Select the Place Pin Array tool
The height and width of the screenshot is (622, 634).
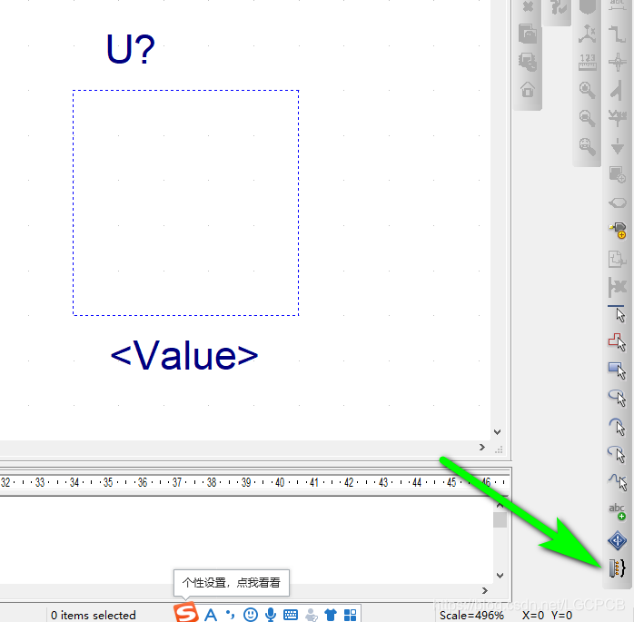pos(618,568)
